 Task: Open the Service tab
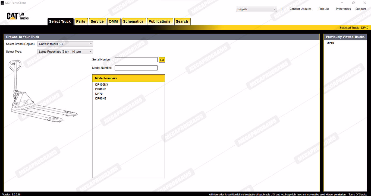97,22
